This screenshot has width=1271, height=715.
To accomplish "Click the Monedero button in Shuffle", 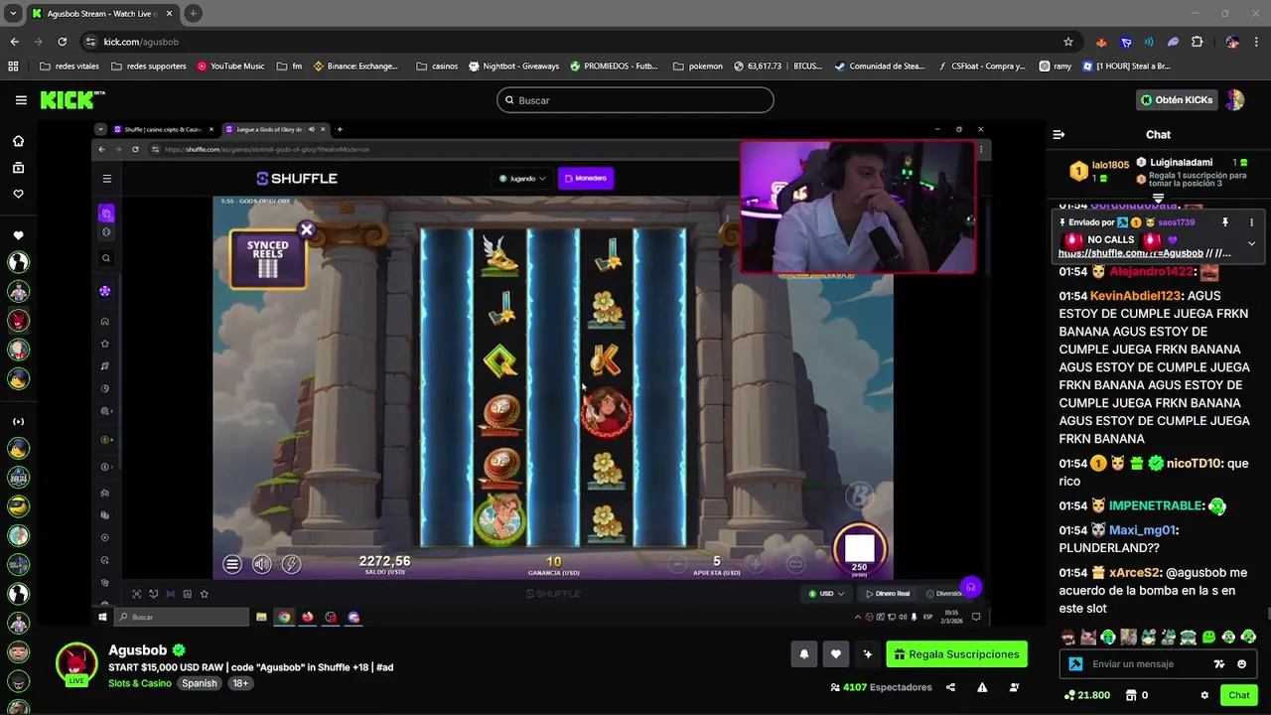I will click(586, 178).
